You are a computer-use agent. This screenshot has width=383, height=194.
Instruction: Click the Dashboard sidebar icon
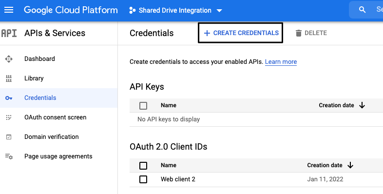pyautogui.click(x=9, y=59)
